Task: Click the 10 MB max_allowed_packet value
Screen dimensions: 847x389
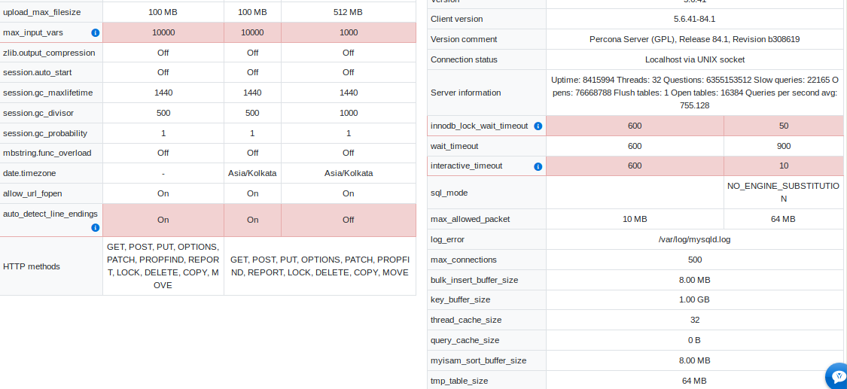Action: 635,219
